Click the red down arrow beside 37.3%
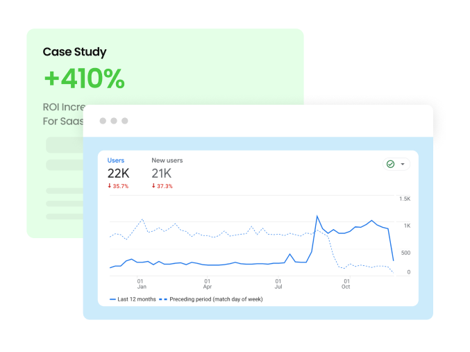The height and width of the screenshot is (352, 470). (x=154, y=186)
